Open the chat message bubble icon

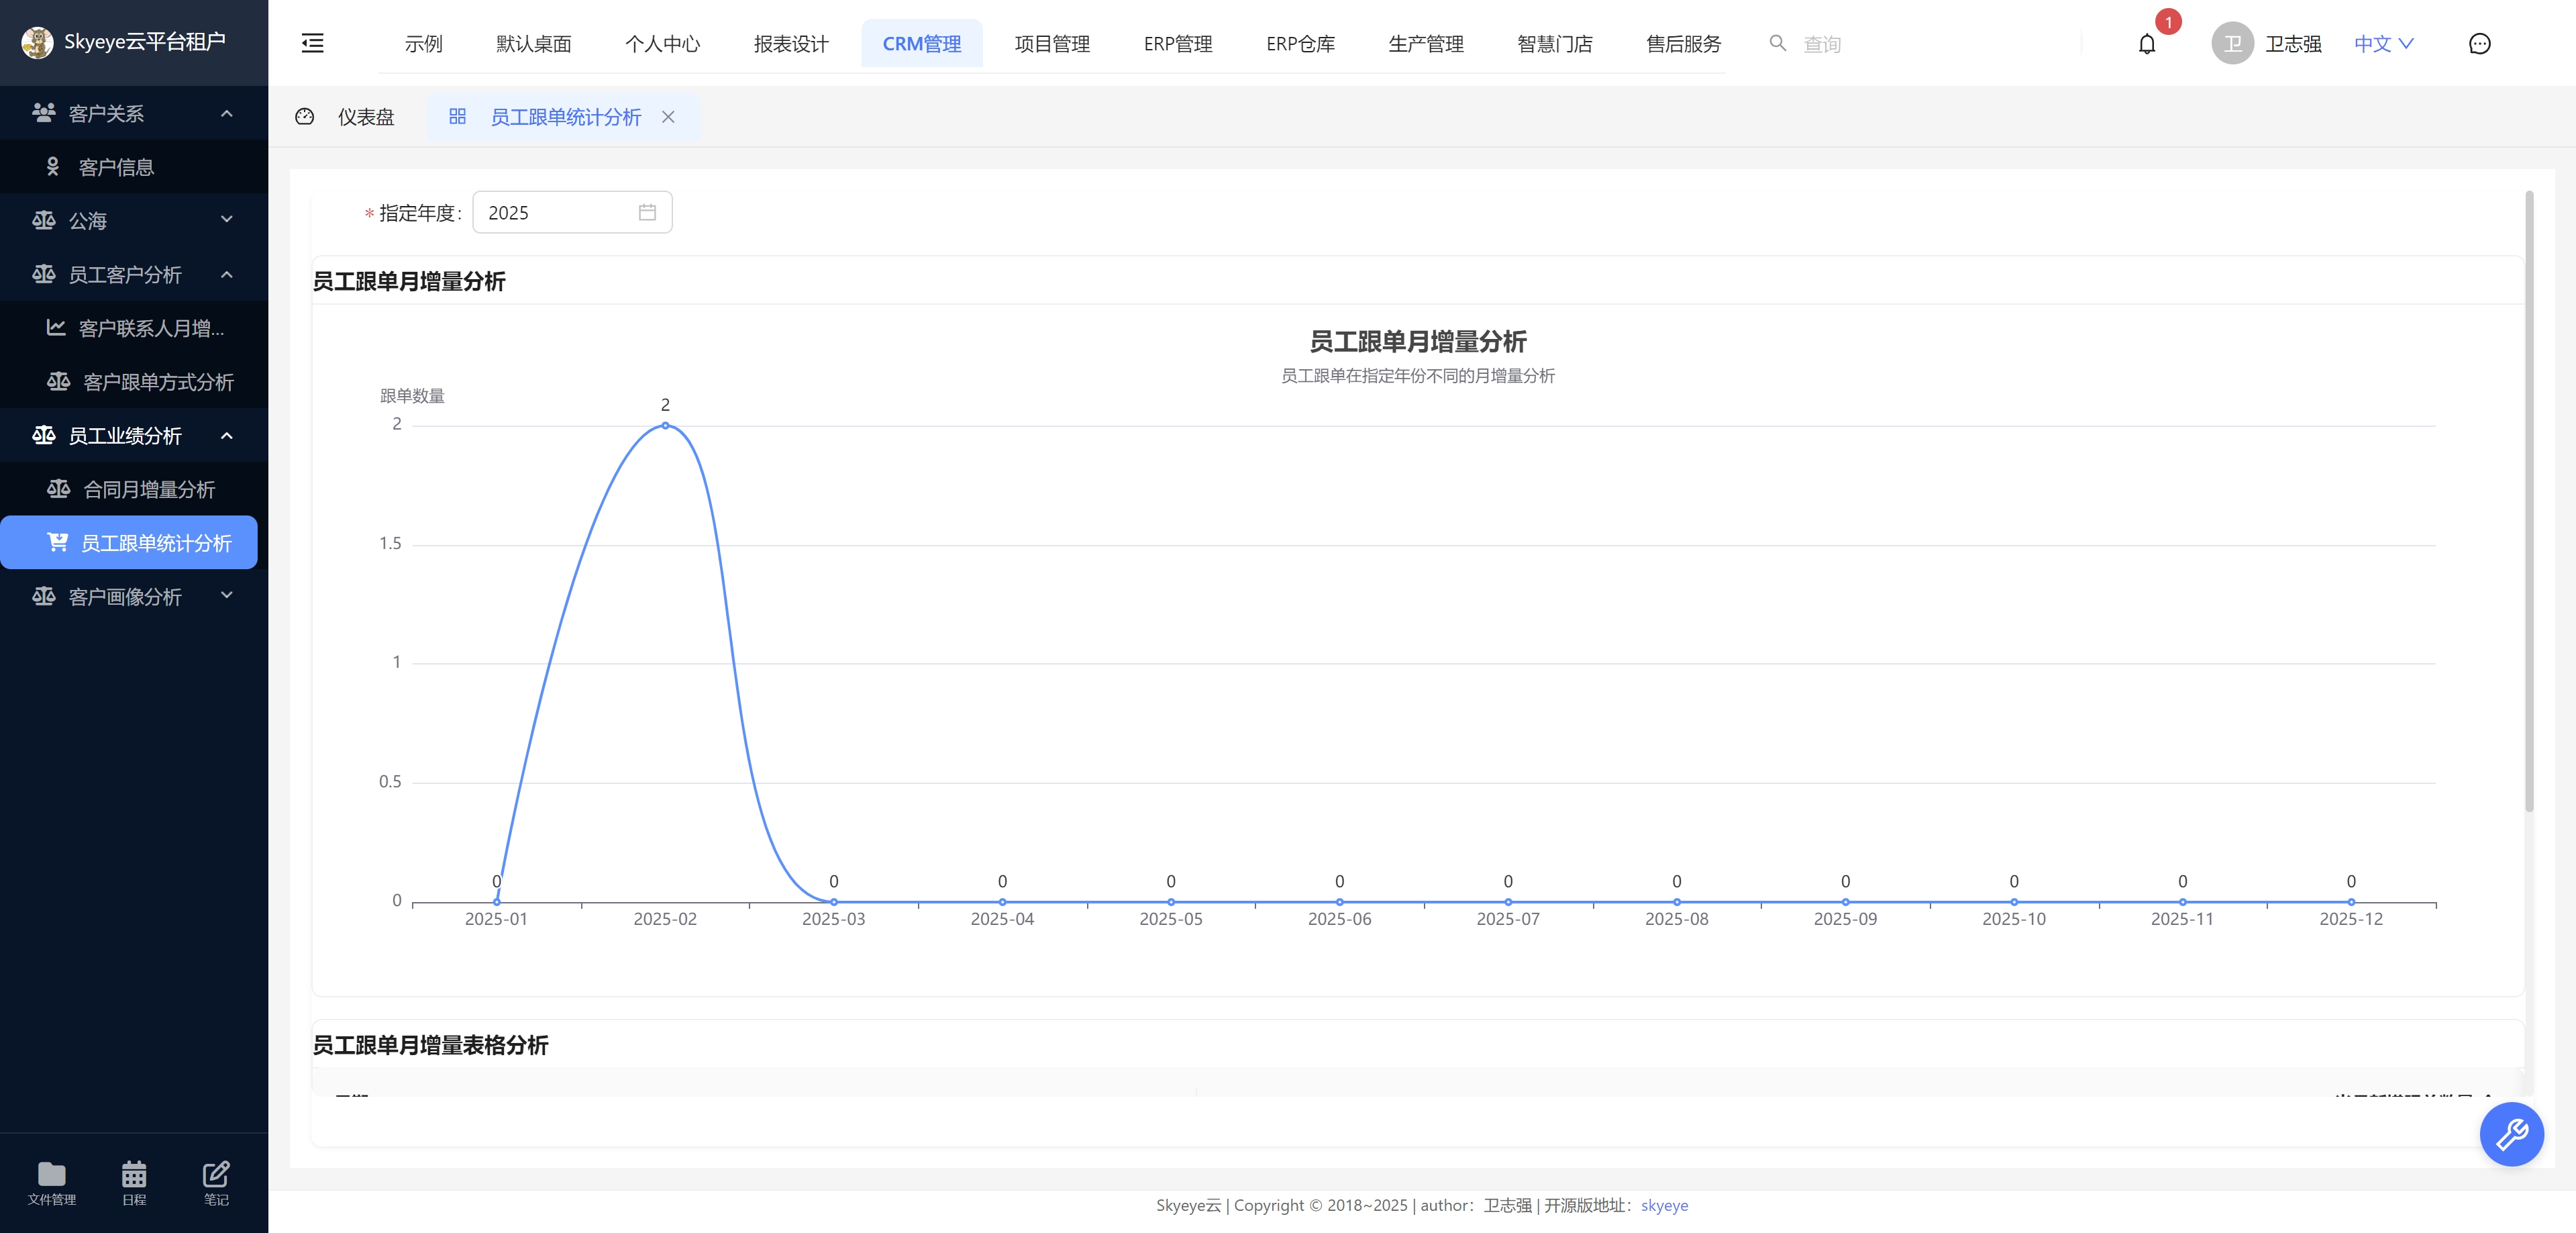pos(2479,44)
